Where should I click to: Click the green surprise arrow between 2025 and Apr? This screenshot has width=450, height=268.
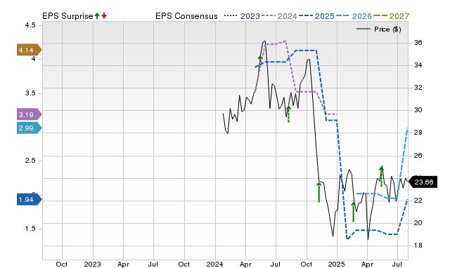click(x=353, y=212)
